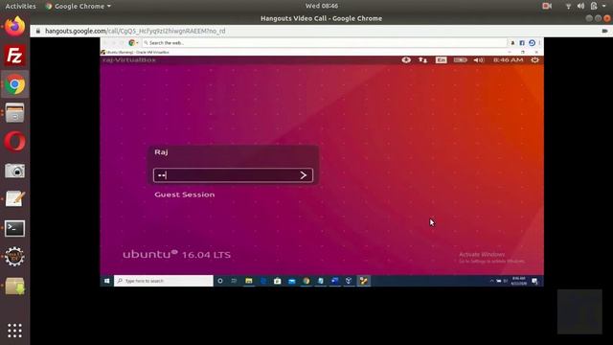Viewport: 613px width, 345px height.
Task: Open the Wed 08:46 clock menu
Action: point(322,6)
